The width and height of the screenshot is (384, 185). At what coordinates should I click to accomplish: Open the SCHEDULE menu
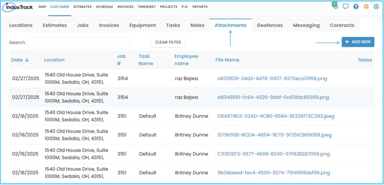(x=104, y=7)
